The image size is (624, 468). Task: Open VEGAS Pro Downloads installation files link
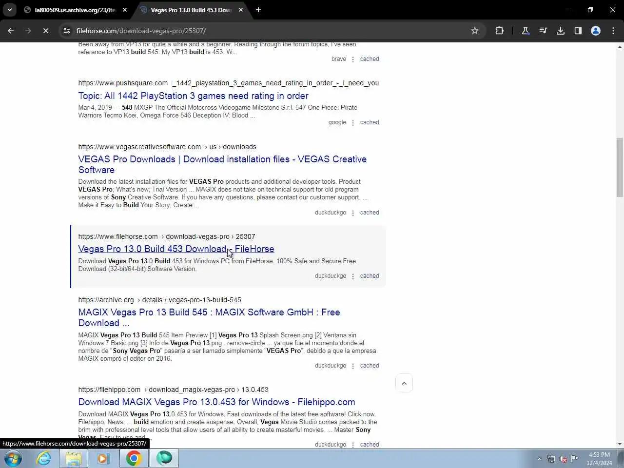click(222, 164)
